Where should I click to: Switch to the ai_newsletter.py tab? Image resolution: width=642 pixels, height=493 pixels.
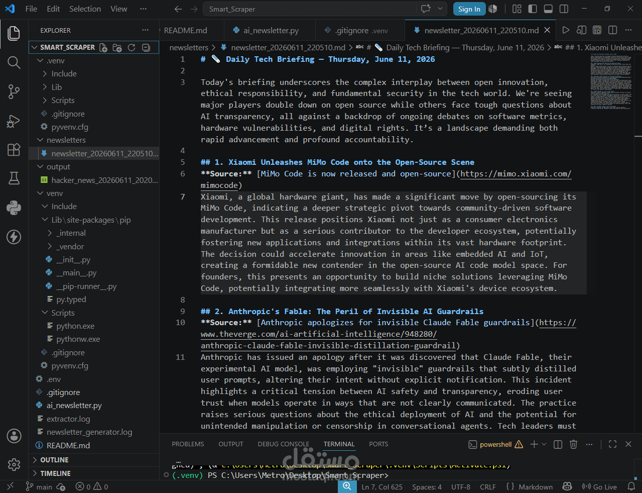pyautogui.click(x=270, y=30)
